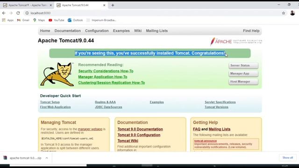Open the Mailing Lists menu item

click(x=157, y=31)
